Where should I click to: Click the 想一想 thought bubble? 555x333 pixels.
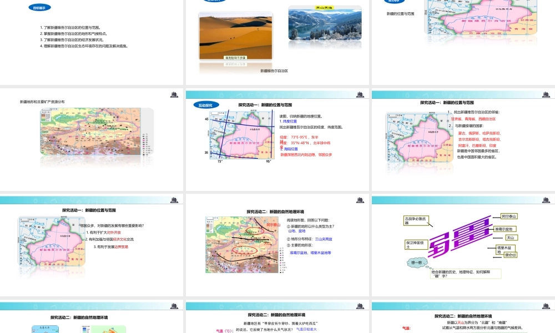tap(417, 263)
